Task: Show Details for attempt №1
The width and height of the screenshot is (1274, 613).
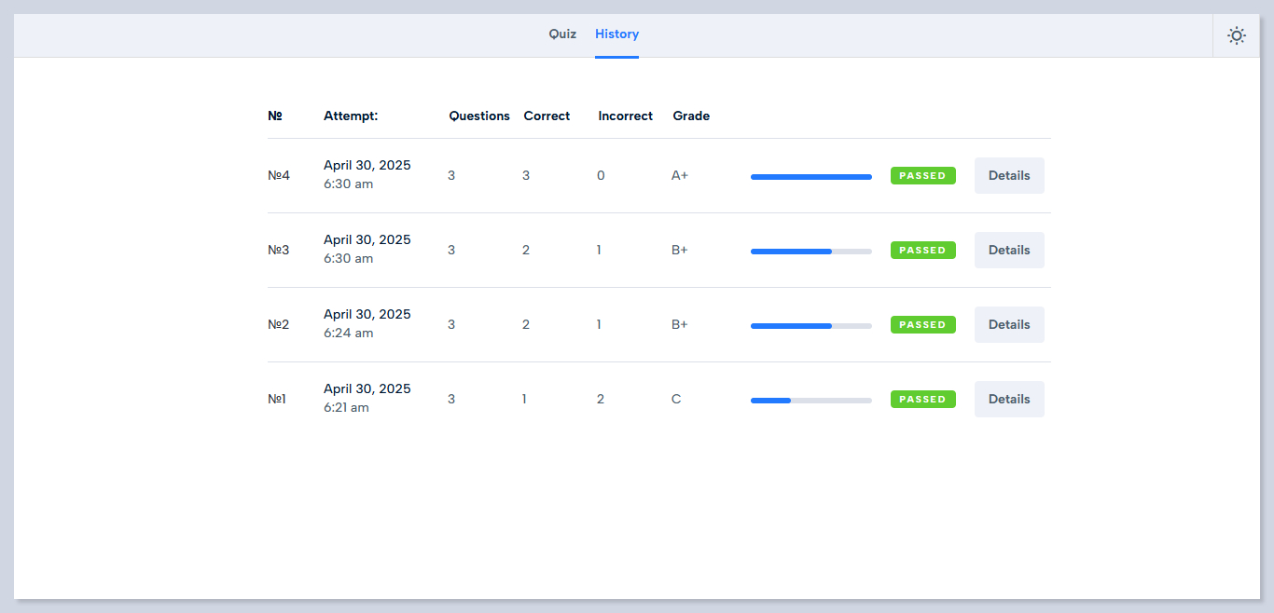Action: pyautogui.click(x=1008, y=399)
